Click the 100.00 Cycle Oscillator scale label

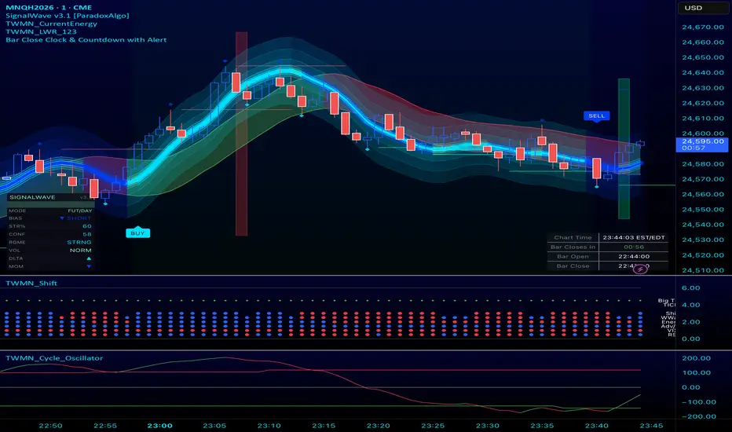point(696,372)
